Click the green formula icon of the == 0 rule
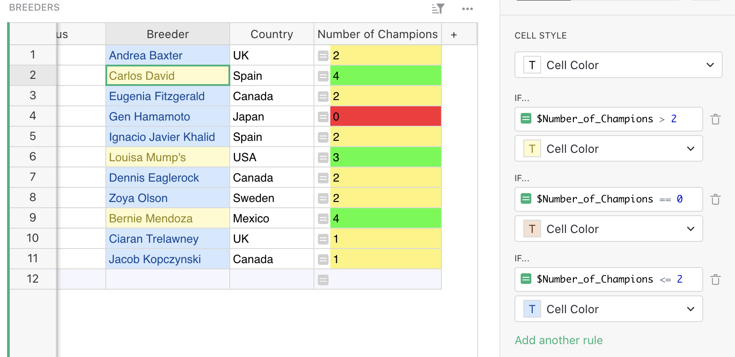 [526, 199]
